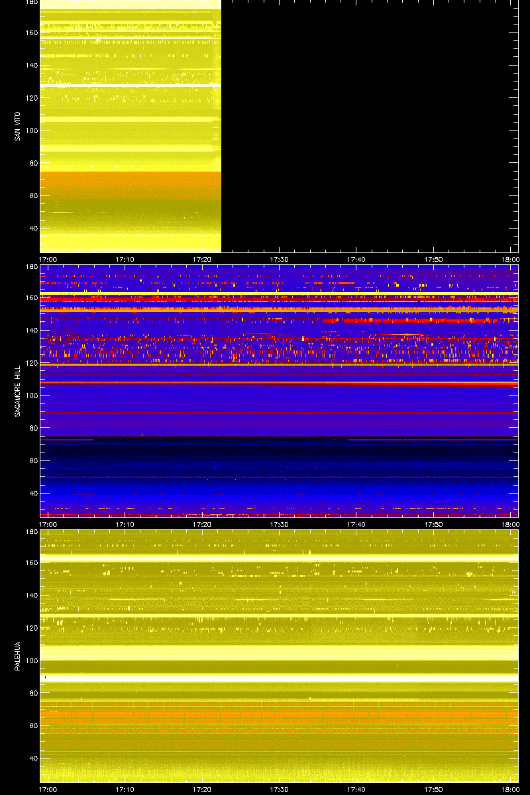Click the 180 frequency label on Palehua axis
Viewport: 530px width, 795px height.
point(32,532)
